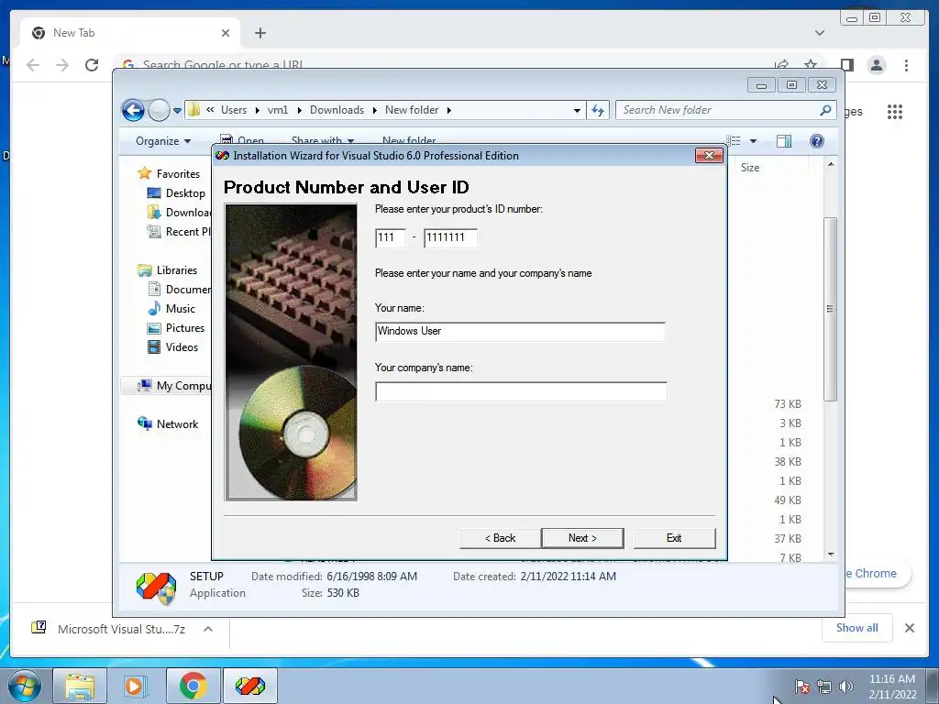Change the view with the views icon
Image resolution: width=939 pixels, height=704 pixels.
734,141
